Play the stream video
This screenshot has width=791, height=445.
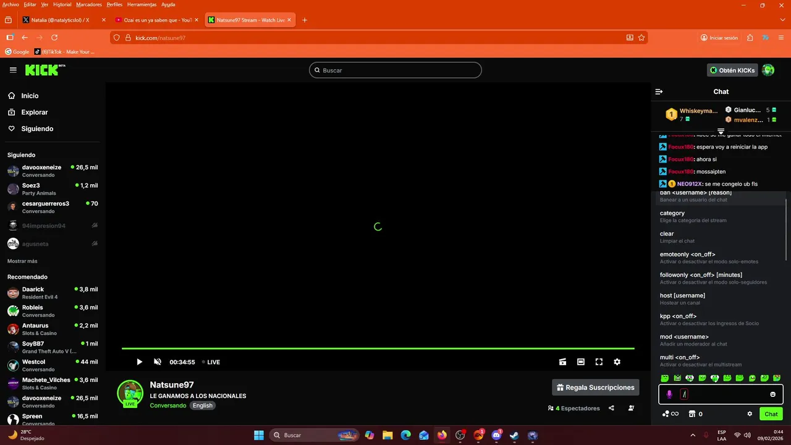[139, 362]
